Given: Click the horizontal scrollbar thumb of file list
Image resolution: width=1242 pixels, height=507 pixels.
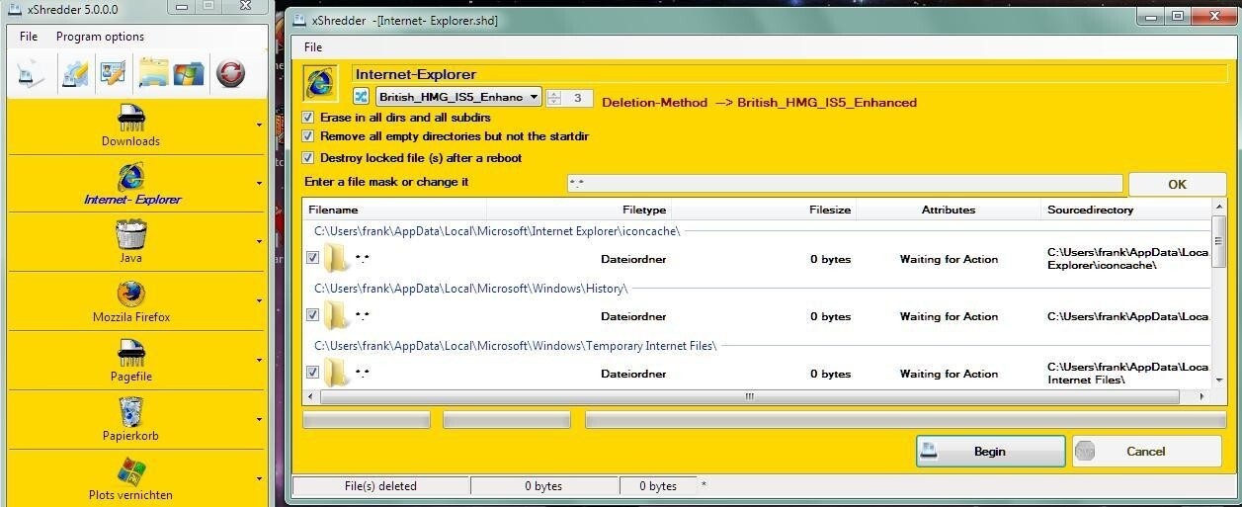Looking at the screenshot, I should point(748,396).
